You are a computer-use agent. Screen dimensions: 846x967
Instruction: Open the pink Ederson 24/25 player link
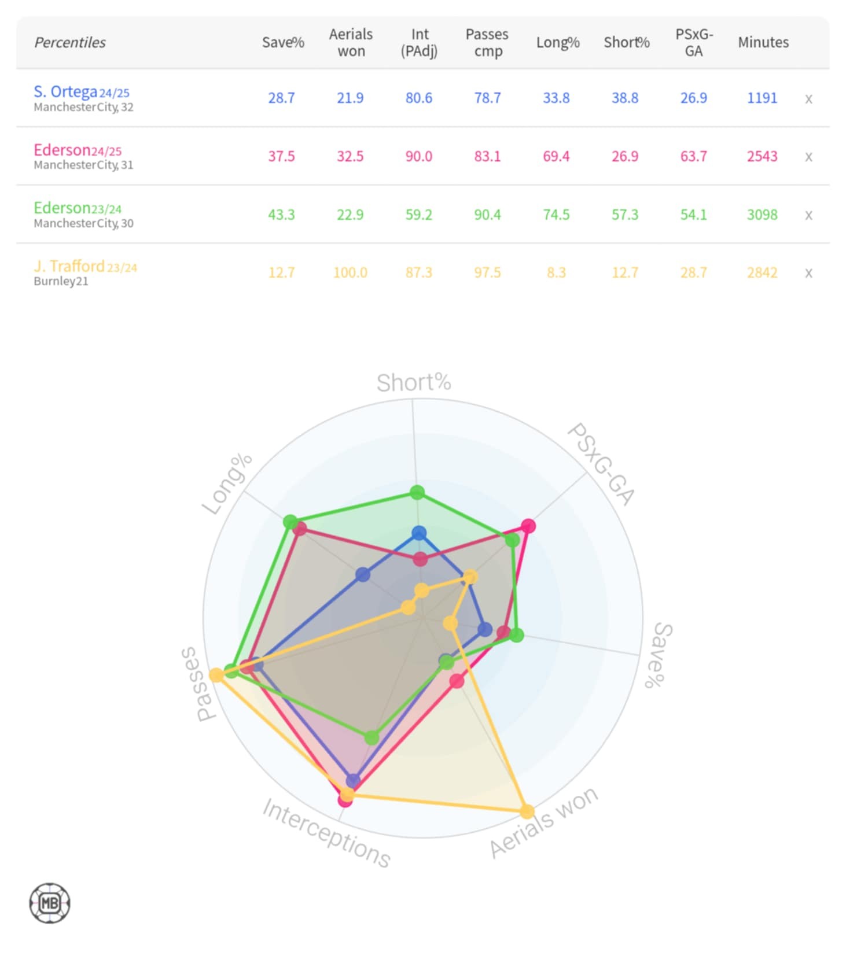point(62,150)
